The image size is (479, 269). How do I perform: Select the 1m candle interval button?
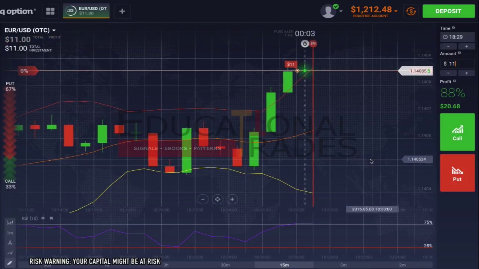point(10,233)
